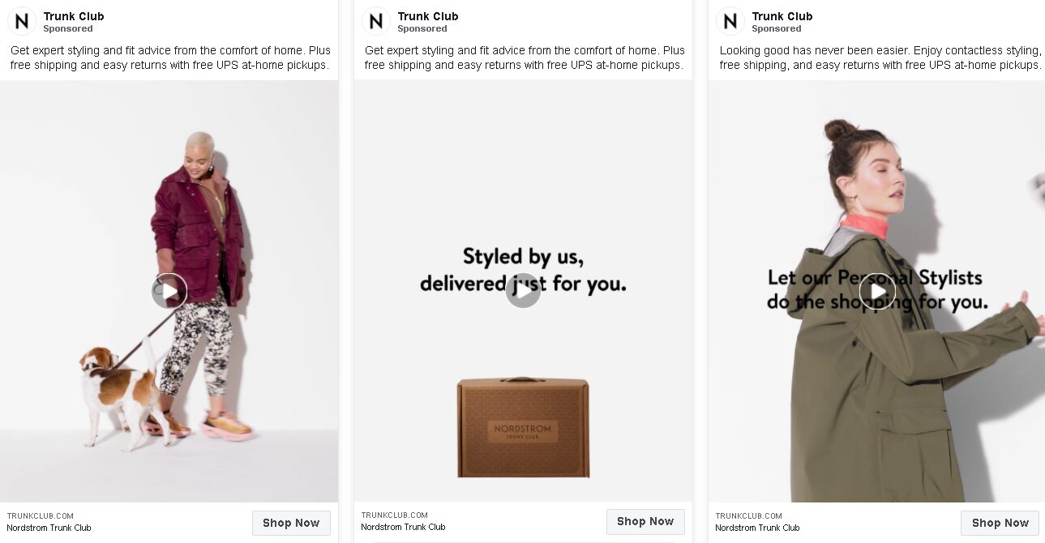Viewport: 1045px width, 543px height.
Task: Click the Nordstrom Trunk Club box image
Action: tap(523, 427)
